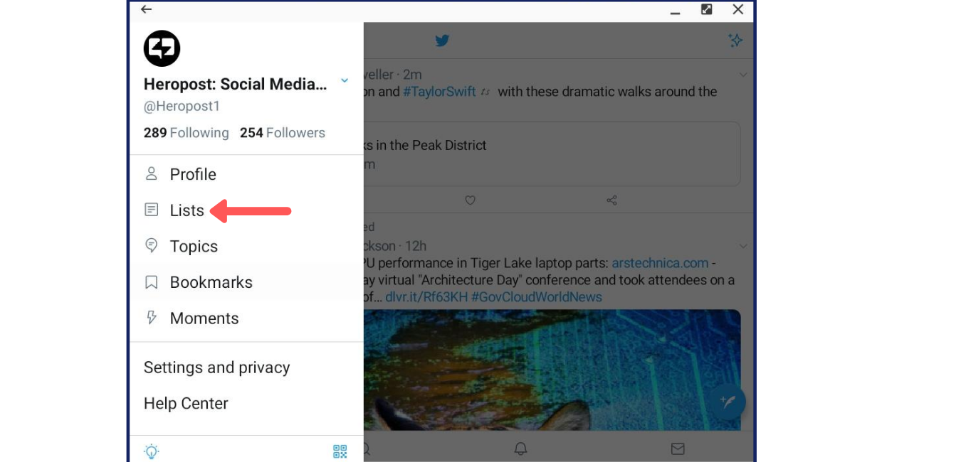The height and width of the screenshot is (462, 961).
Task: Open Settings and privacy
Action: coord(216,367)
